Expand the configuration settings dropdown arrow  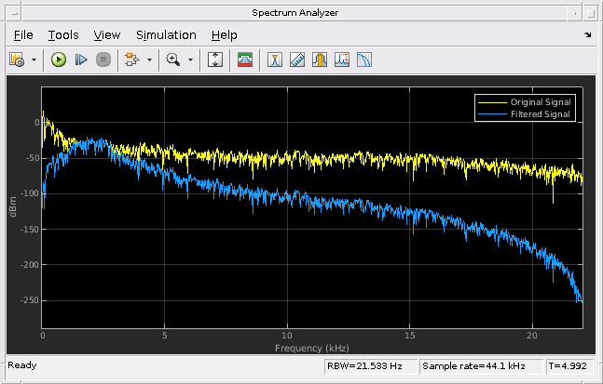pyautogui.click(x=34, y=60)
